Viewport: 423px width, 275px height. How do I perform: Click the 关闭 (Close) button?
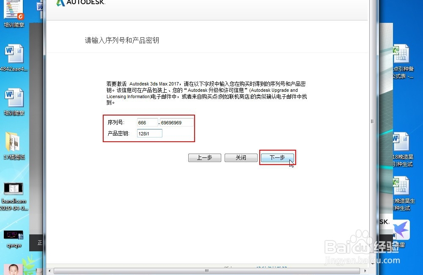(241, 158)
